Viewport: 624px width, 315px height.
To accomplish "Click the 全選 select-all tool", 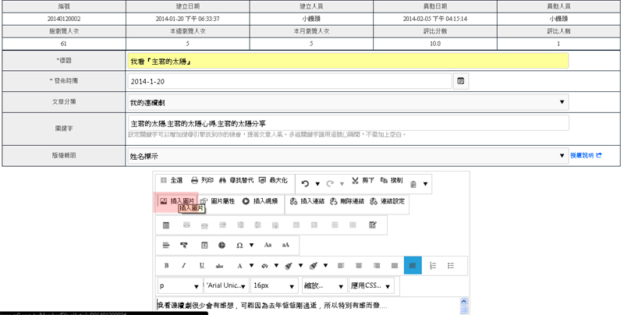I will point(172,181).
